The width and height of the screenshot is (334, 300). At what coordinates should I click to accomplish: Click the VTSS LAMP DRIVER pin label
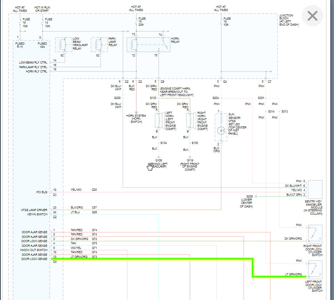34,210
